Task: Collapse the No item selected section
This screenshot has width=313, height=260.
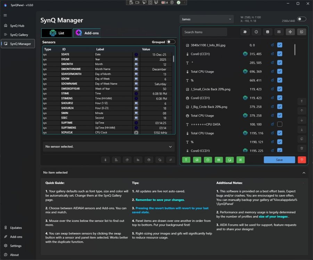Action: [304, 173]
